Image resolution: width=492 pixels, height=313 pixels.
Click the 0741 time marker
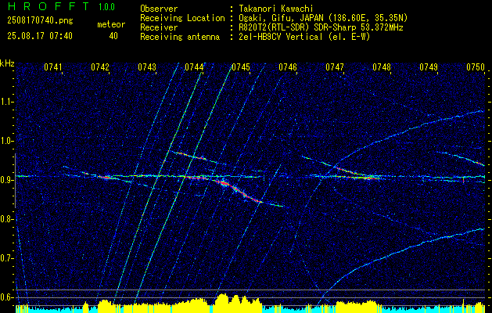tap(52, 67)
